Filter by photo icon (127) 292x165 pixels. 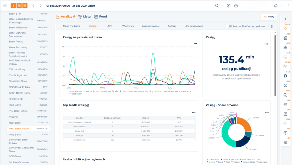coord(285,114)
